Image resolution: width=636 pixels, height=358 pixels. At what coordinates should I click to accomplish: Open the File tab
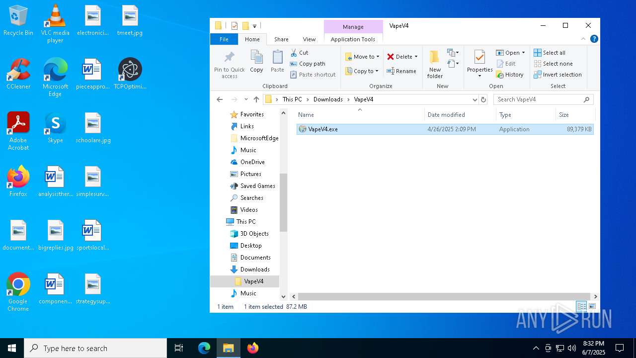coord(224,39)
